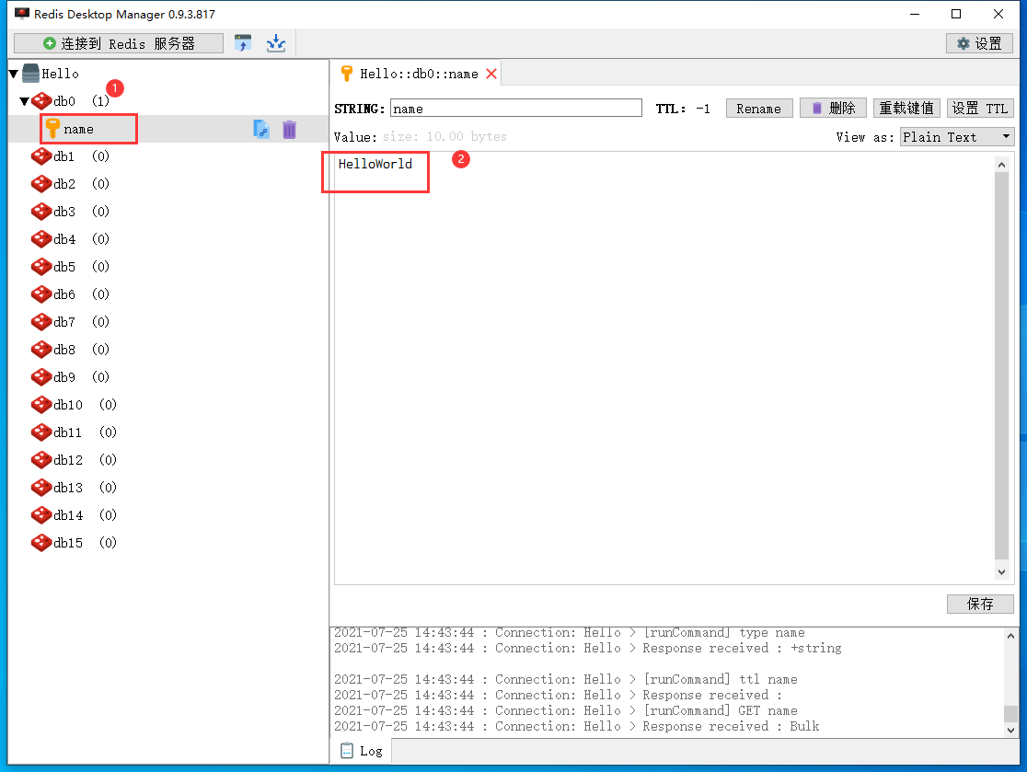Click the key icon on Hello::db0::name tab

pyautogui.click(x=347, y=74)
